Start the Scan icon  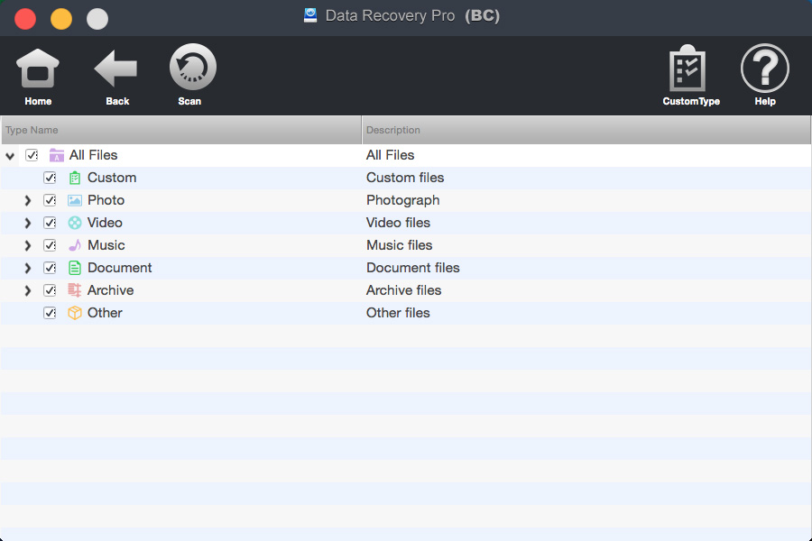pyautogui.click(x=193, y=67)
